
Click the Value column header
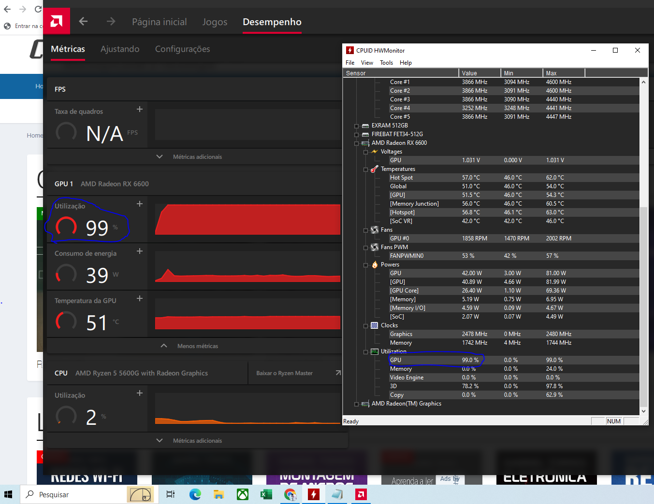[480, 73]
